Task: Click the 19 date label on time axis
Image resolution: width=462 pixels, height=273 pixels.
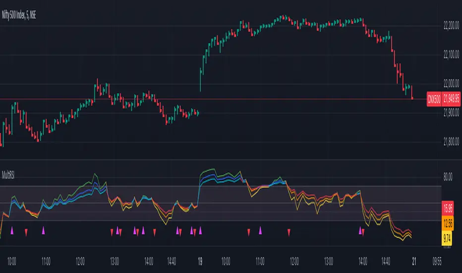Action: point(200,261)
